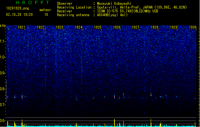Click the 0.6 frequency axis label

(x=3, y=121)
